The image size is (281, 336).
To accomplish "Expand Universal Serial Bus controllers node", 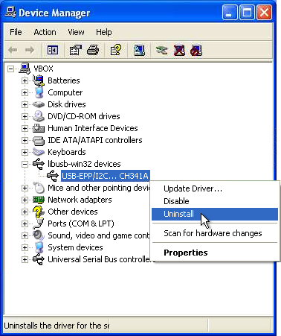I will coord(25,259).
